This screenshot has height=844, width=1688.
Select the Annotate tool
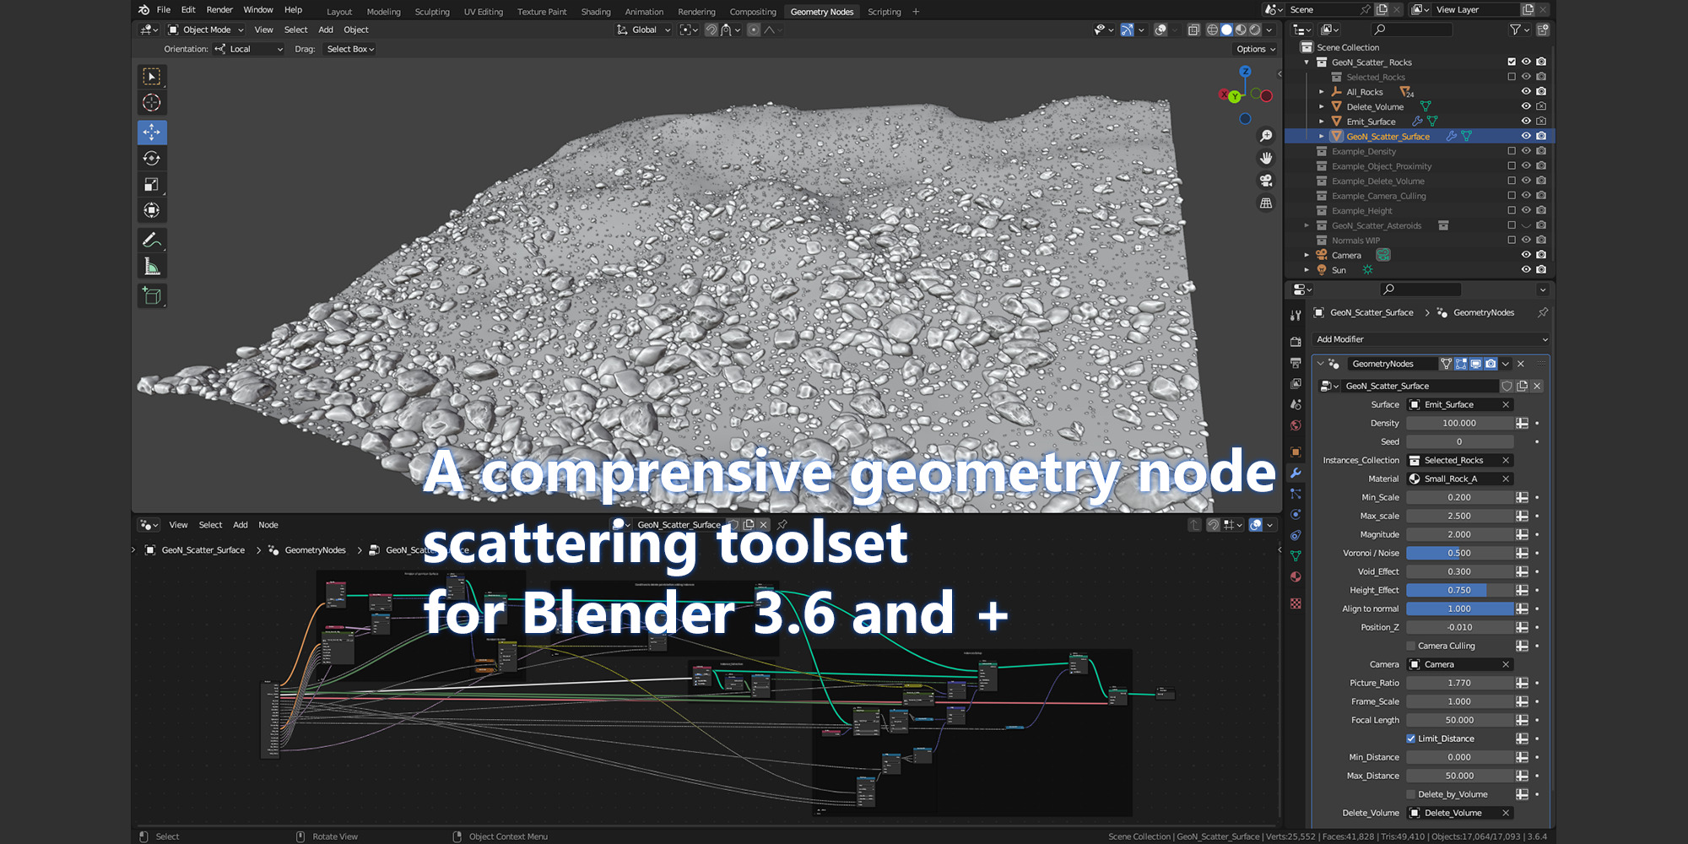[152, 241]
